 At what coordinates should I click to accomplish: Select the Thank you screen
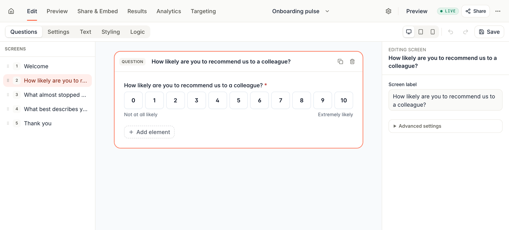tap(47, 123)
